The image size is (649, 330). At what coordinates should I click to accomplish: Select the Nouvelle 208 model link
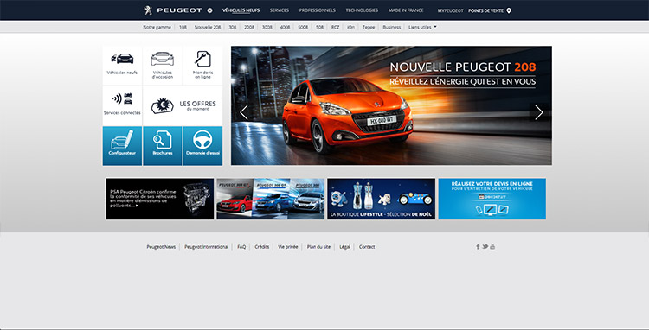[208, 28]
